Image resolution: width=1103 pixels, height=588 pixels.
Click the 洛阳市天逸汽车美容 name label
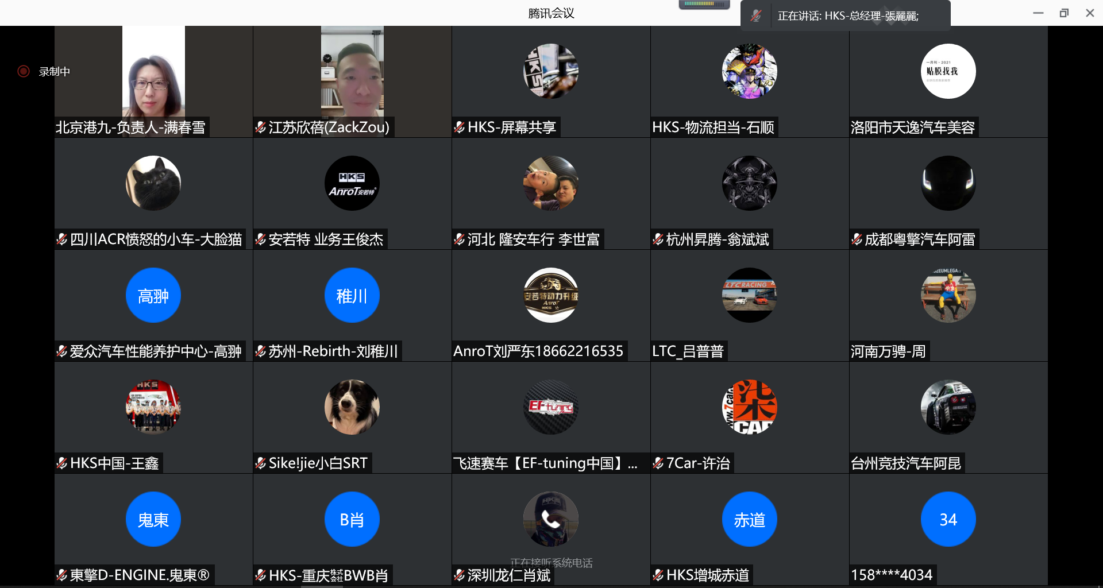click(x=912, y=127)
